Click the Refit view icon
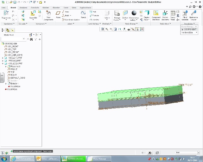The height and width of the screenshot is (162, 203). (102, 29)
